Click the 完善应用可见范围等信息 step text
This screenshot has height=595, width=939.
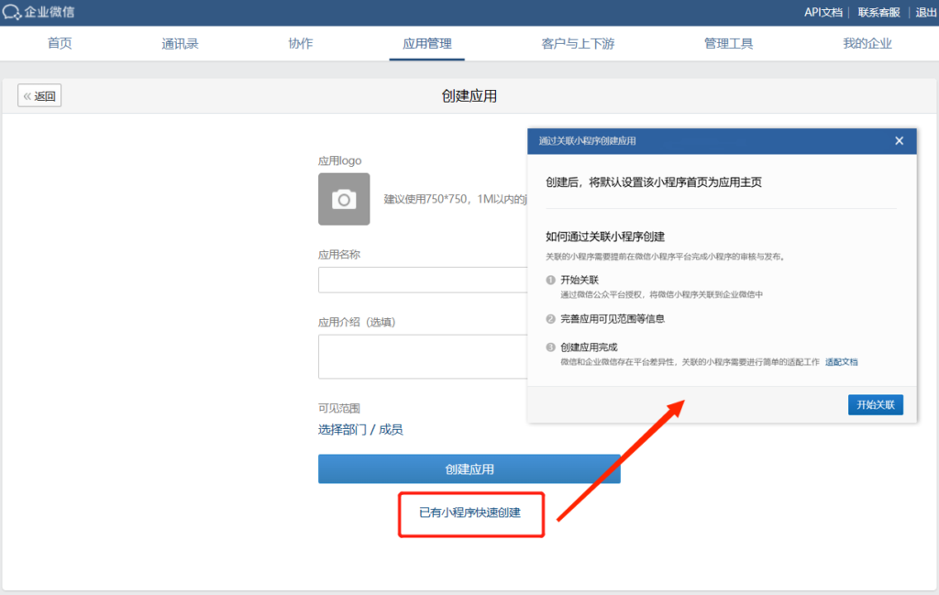coord(612,318)
